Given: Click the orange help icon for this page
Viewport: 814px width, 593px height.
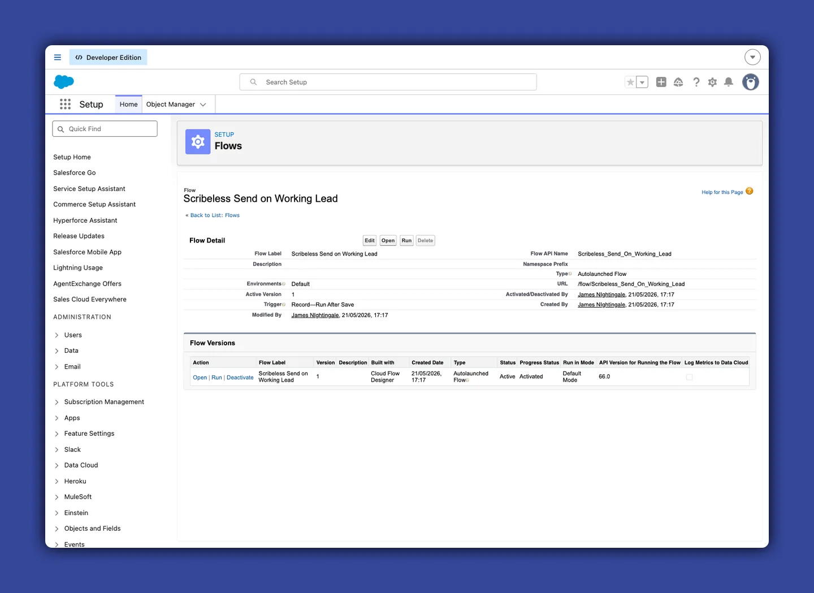Looking at the screenshot, I should point(750,191).
